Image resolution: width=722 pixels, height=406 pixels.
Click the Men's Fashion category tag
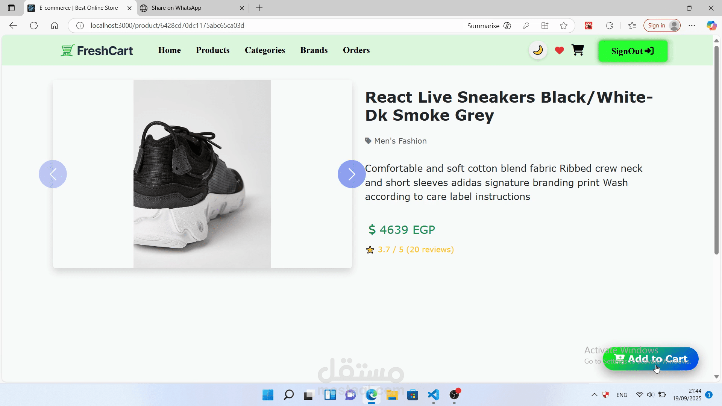coord(396,141)
